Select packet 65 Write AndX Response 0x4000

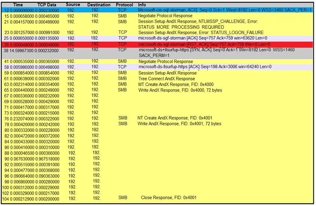(x=157, y=90)
